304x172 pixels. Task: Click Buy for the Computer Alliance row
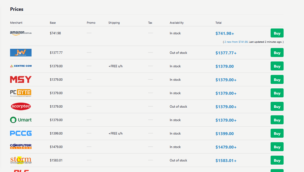[277, 147]
